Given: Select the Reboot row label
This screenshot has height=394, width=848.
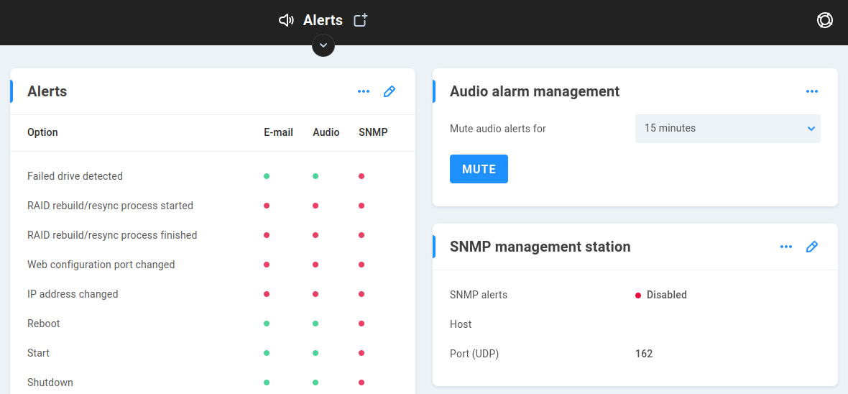Looking at the screenshot, I should 44,324.
